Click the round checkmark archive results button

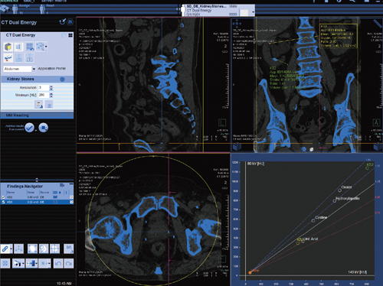tap(30, 128)
